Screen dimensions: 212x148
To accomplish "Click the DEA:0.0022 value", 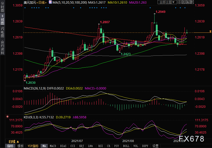I will 74,88.
